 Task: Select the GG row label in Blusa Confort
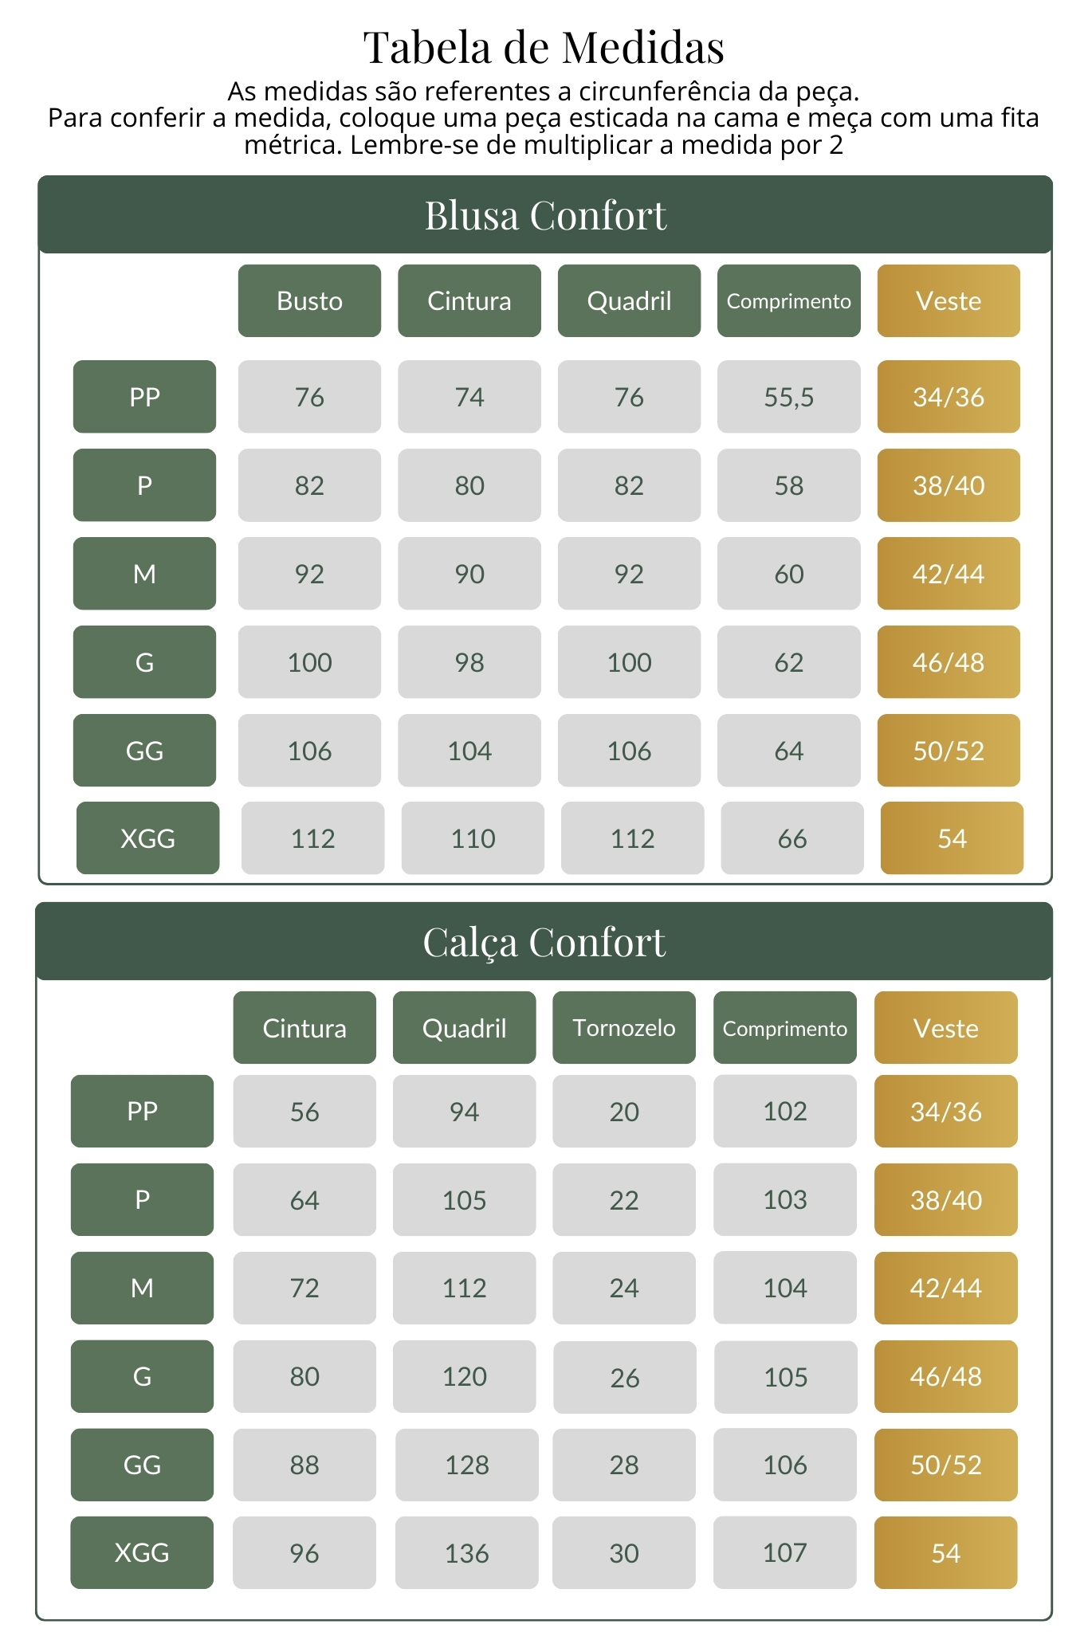tap(144, 751)
